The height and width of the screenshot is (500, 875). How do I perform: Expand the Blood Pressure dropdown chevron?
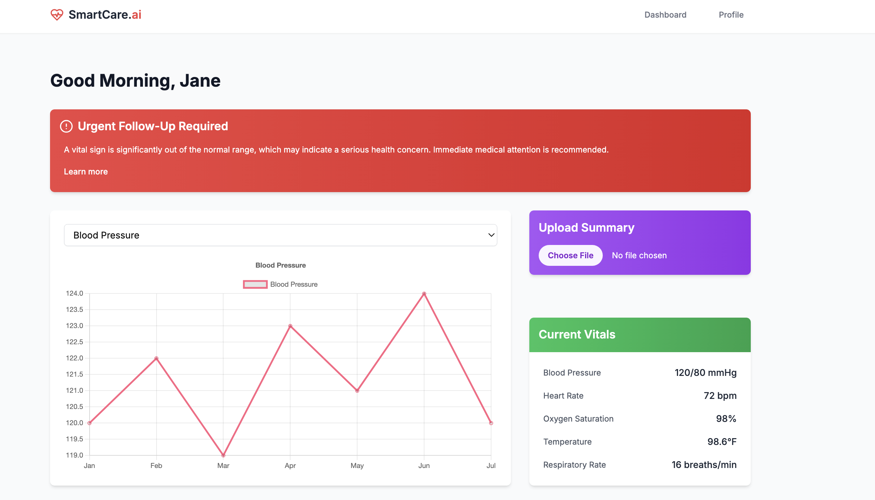pos(491,235)
